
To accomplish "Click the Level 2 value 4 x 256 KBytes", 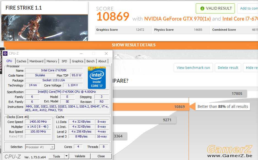I will click(x=82, y=131).
